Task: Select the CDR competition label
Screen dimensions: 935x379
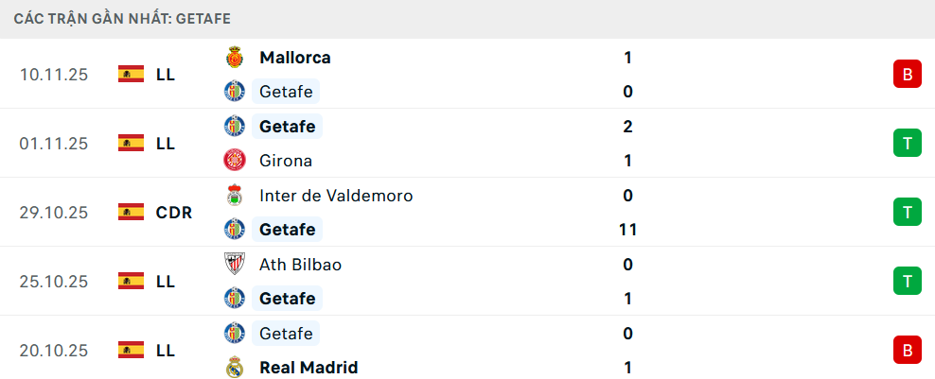Action: [x=174, y=213]
